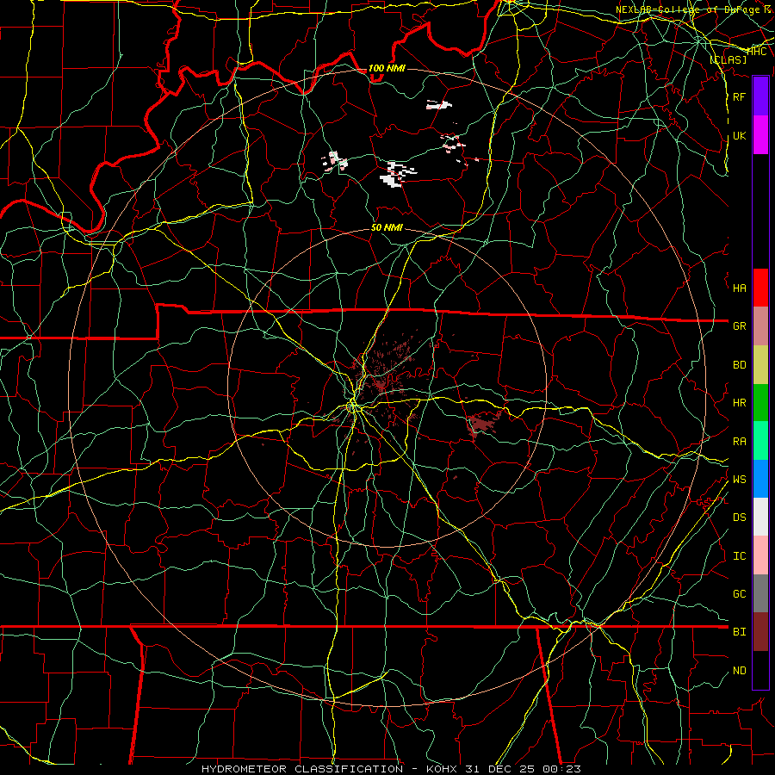Click the HYDROMETEOR CLASSIFICATION title text
The height and width of the screenshot is (775, 775).
tap(302, 769)
